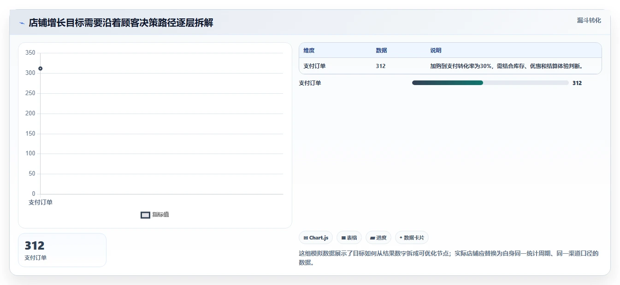Click the lightning icon beside the title
The image size is (620, 285).
coord(22,23)
